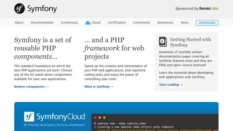
Task: Go to Screencasts in navigation
Action: pos(69,22)
